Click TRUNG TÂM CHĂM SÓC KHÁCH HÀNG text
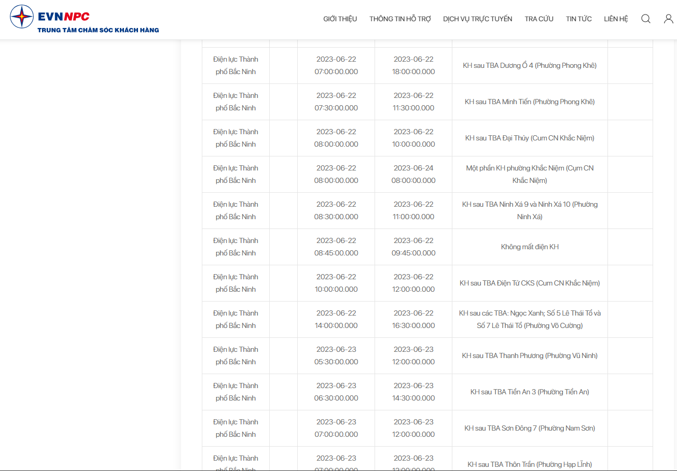This screenshot has height=471, width=677. 98,30
